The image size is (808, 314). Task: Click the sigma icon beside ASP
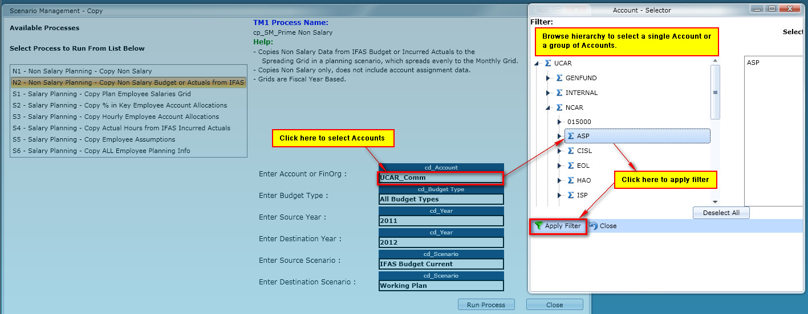571,136
